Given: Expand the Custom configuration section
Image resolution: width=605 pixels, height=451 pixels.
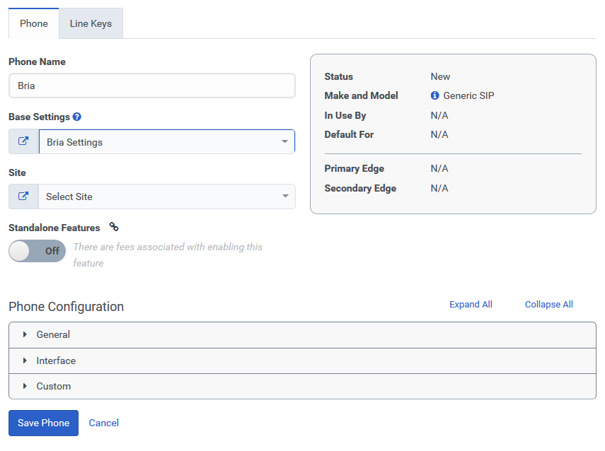Looking at the screenshot, I should click(303, 386).
